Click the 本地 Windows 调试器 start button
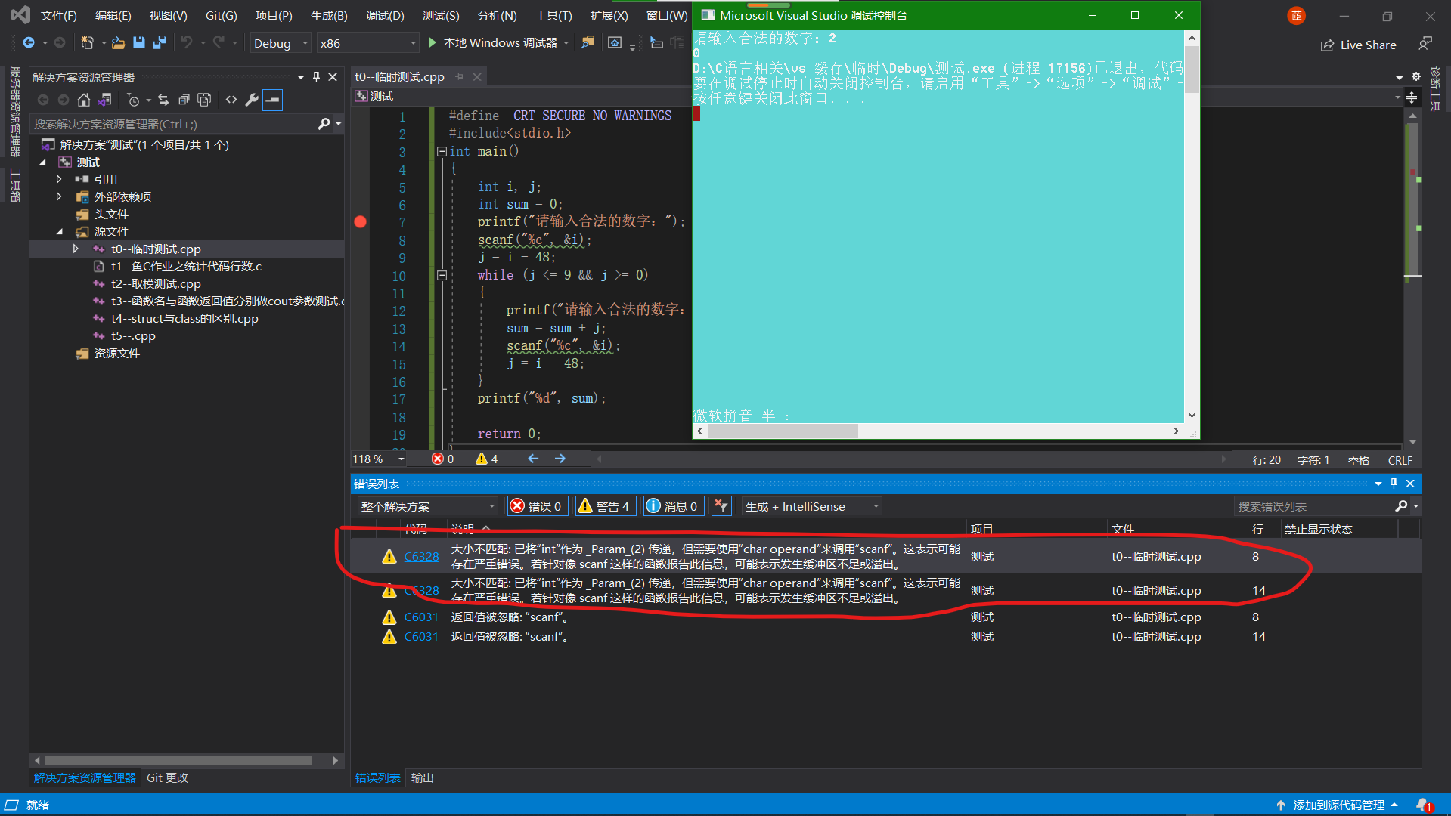Viewport: 1451px width, 816px height. 499,43
